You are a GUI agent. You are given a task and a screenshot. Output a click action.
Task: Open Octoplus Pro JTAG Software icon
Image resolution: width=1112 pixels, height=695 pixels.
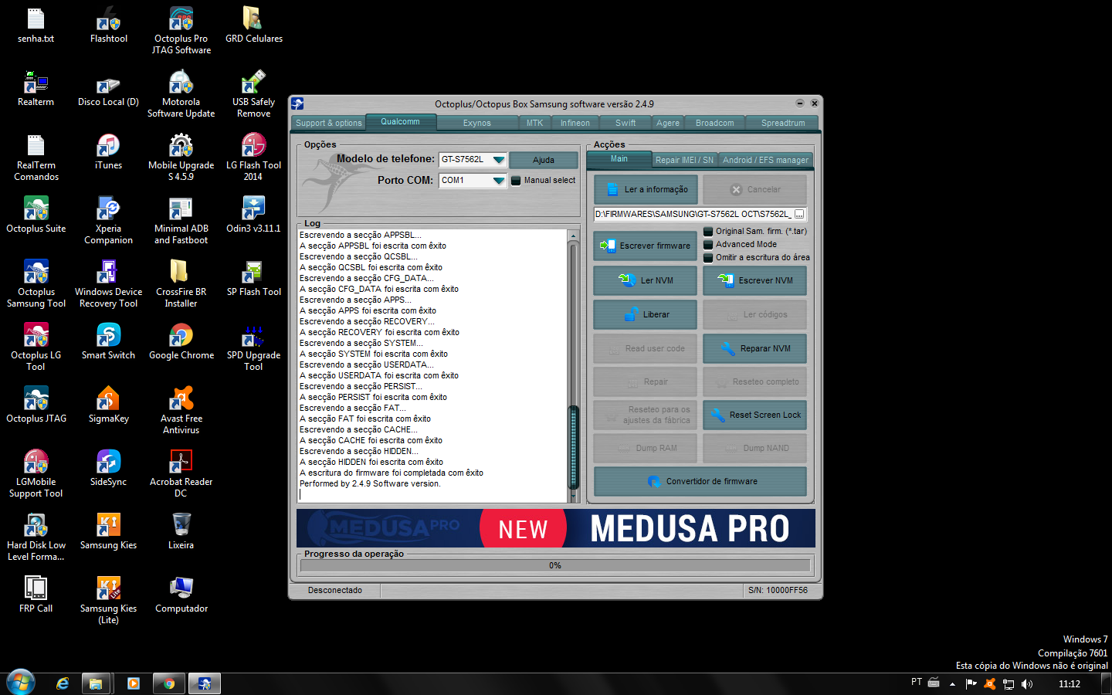(x=181, y=30)
